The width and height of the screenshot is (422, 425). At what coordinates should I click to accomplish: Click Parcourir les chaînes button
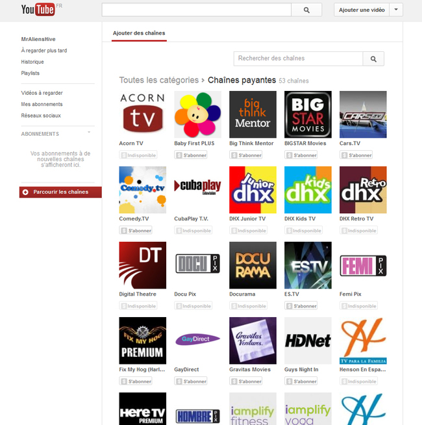click(60, 192)
